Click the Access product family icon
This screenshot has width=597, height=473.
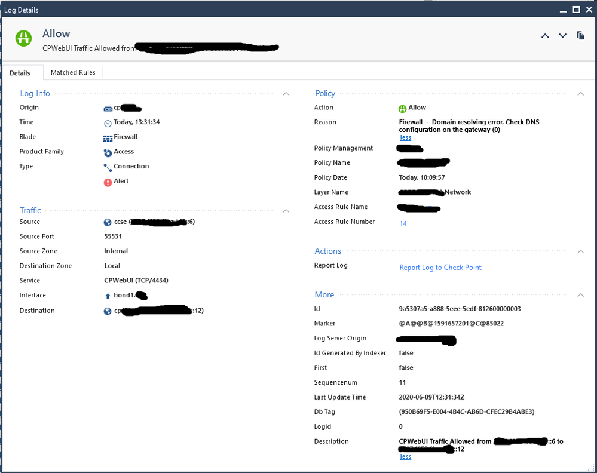108,153
